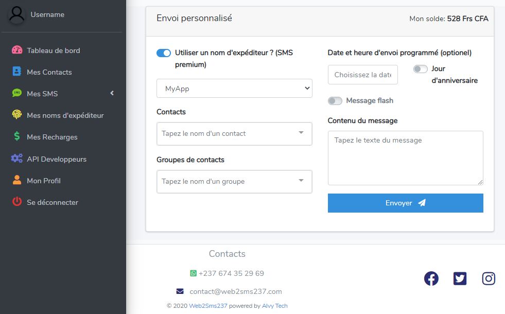Expand the Mes SMS submenu arrow
505x314 pixels.
(112, 93)
